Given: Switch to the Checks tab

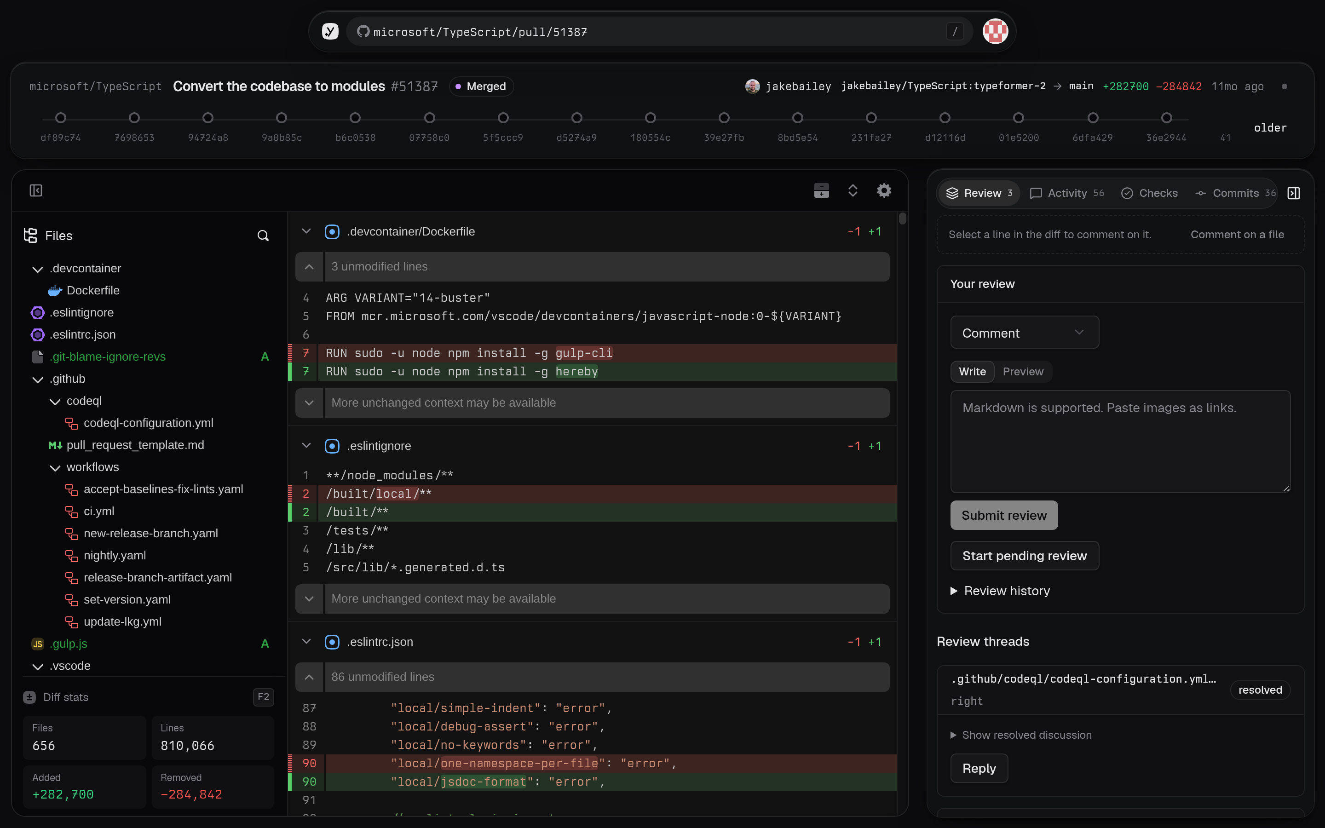Looking at the screenshot, I should coord(1149,193).
